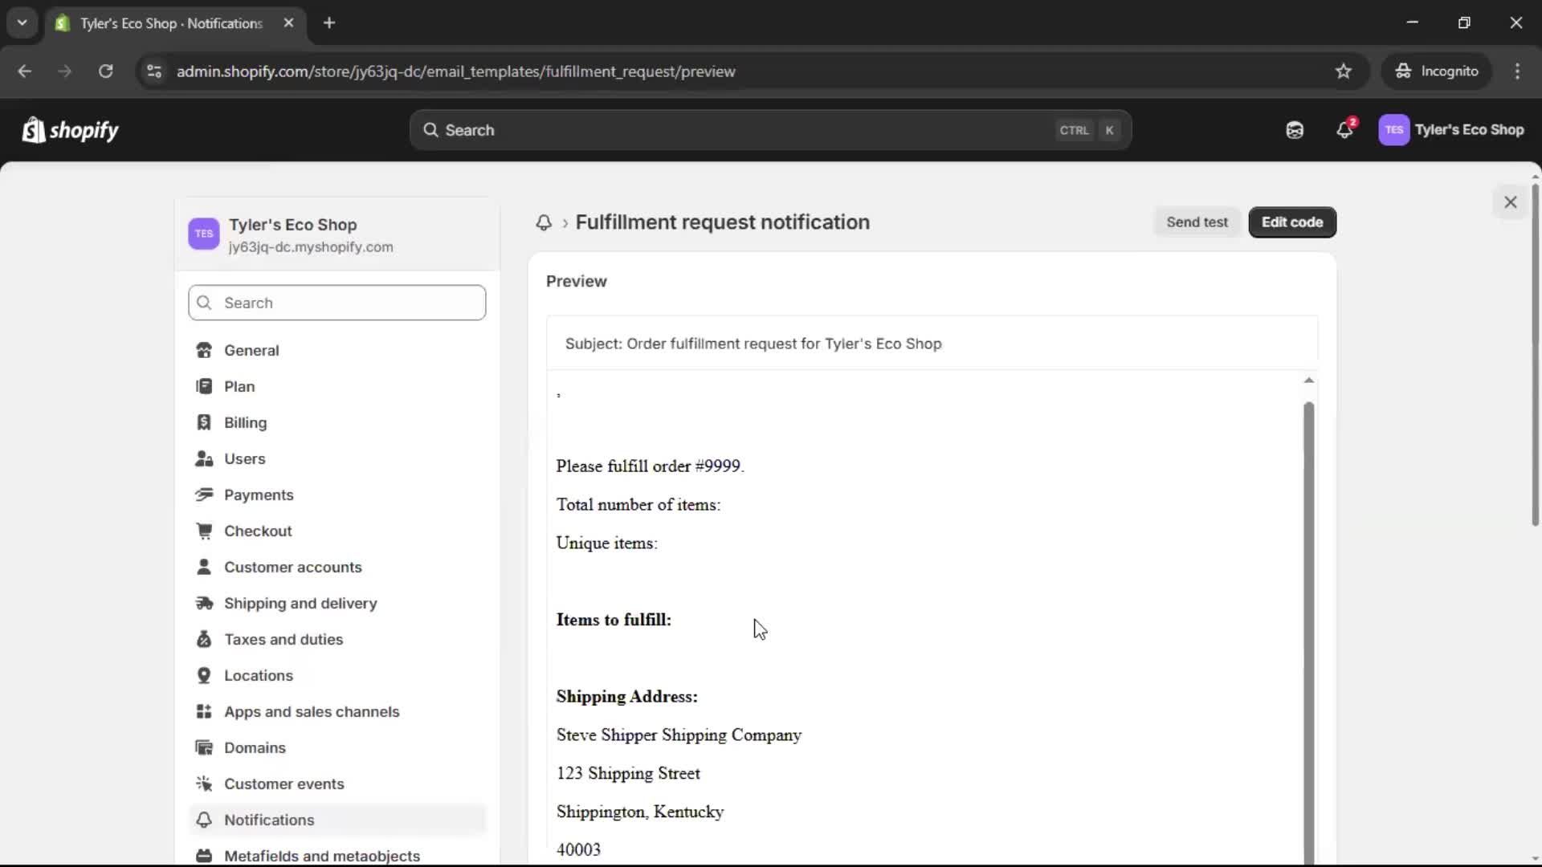This screenshot has height=867, width=1542.
Task: Select the Payments settings icon
Action: click(x=204, y=495)
